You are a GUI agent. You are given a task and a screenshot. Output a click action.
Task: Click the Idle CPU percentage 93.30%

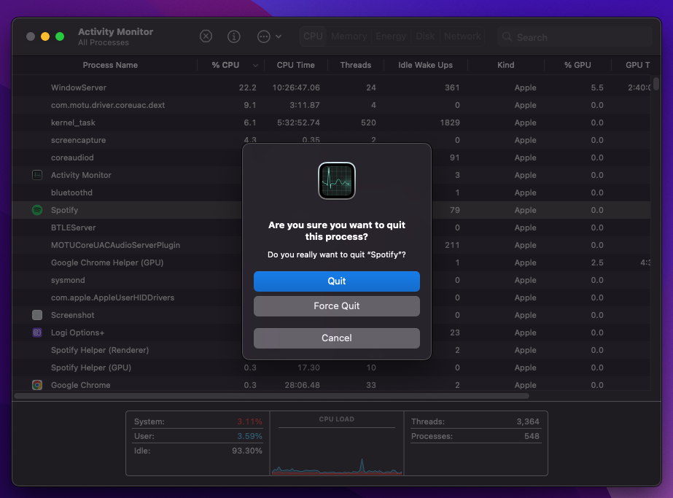click(246, 451)
